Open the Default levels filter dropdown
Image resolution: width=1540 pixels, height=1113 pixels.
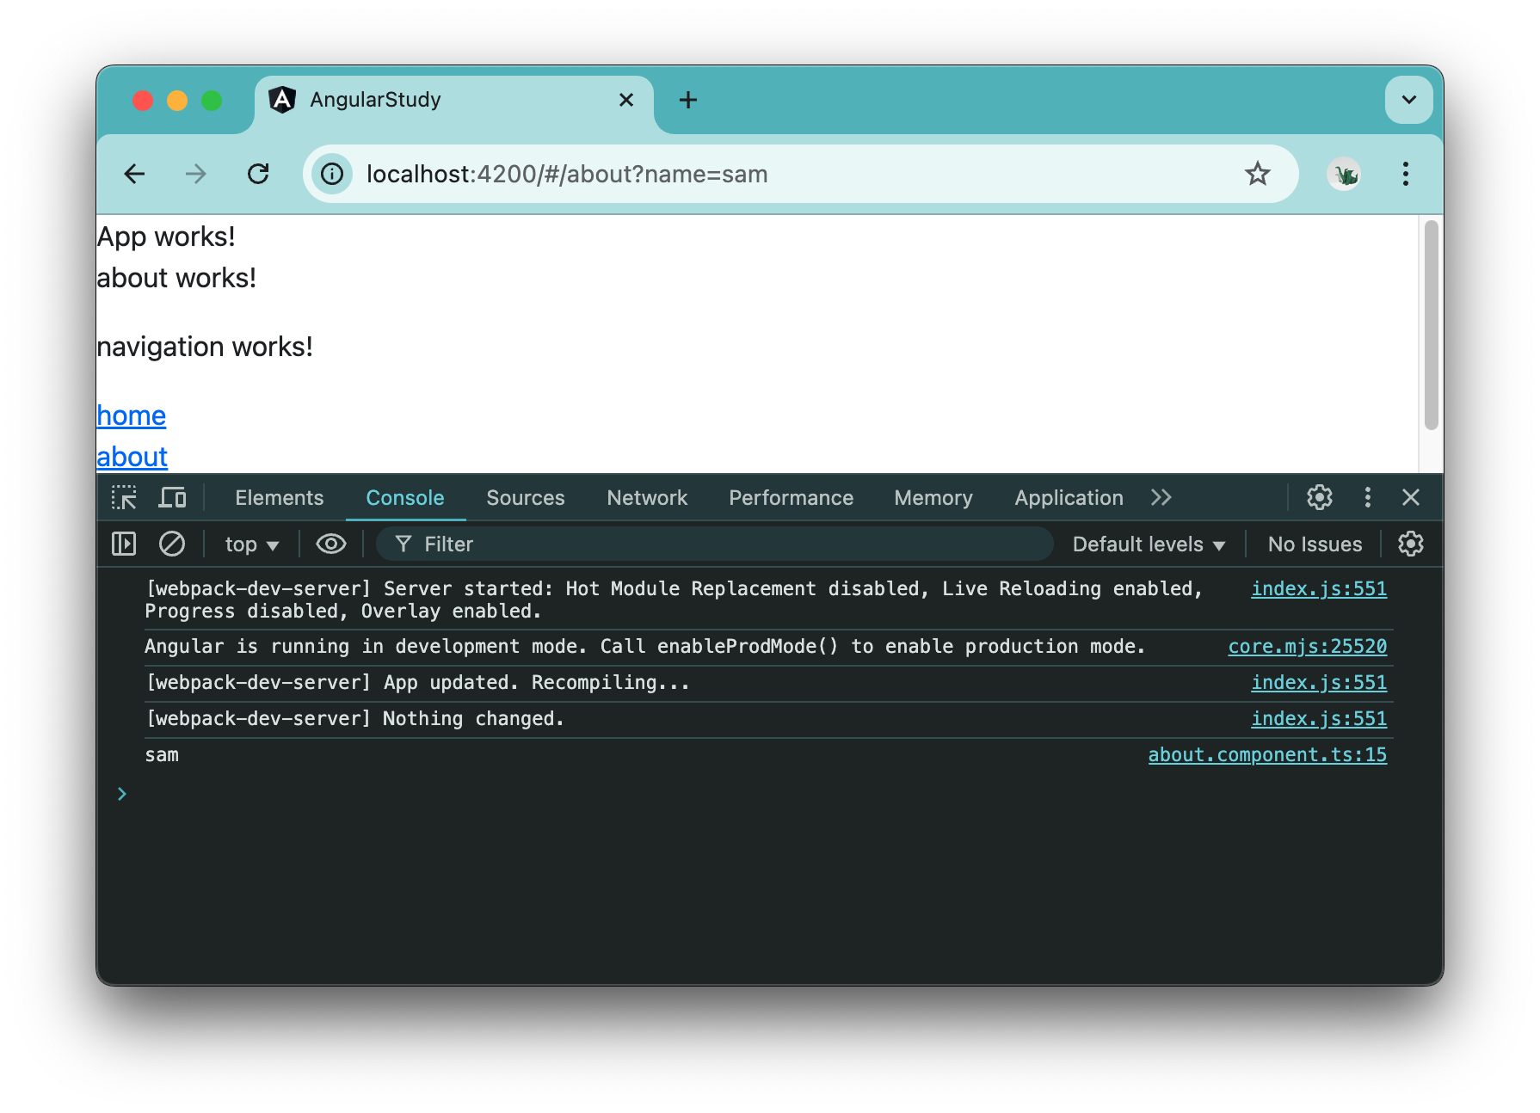tap(1148, 544)
